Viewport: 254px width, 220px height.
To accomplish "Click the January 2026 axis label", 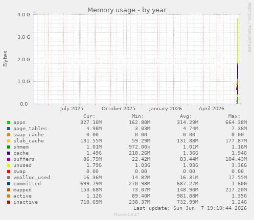I will tap(166, 109).
